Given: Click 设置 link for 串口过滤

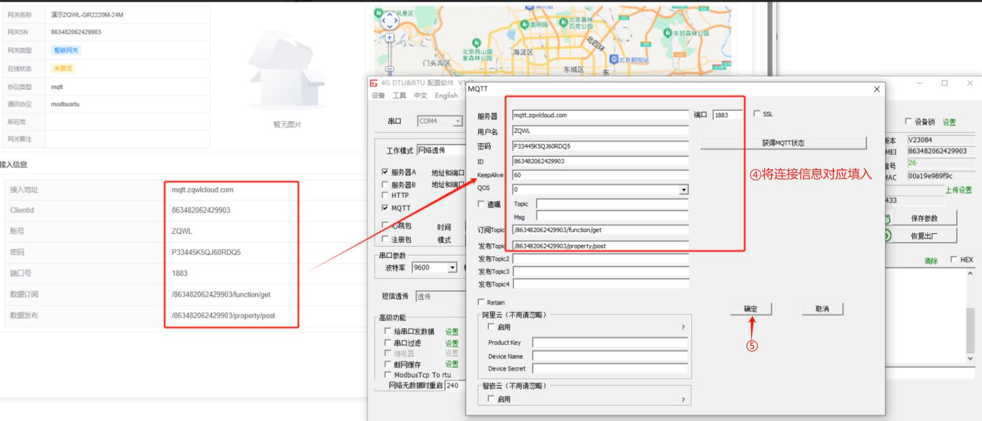Looking at the screenshot, I should [x=452, y=343].
